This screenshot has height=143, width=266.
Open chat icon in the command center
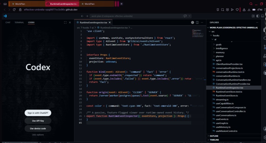185,16
